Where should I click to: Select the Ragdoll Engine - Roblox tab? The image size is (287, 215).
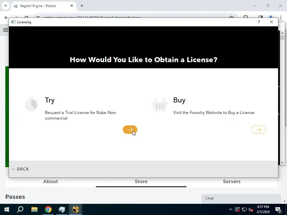click(44, 6)
